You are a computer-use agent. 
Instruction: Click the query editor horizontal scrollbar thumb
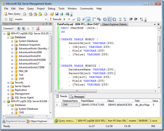(77, 91)
